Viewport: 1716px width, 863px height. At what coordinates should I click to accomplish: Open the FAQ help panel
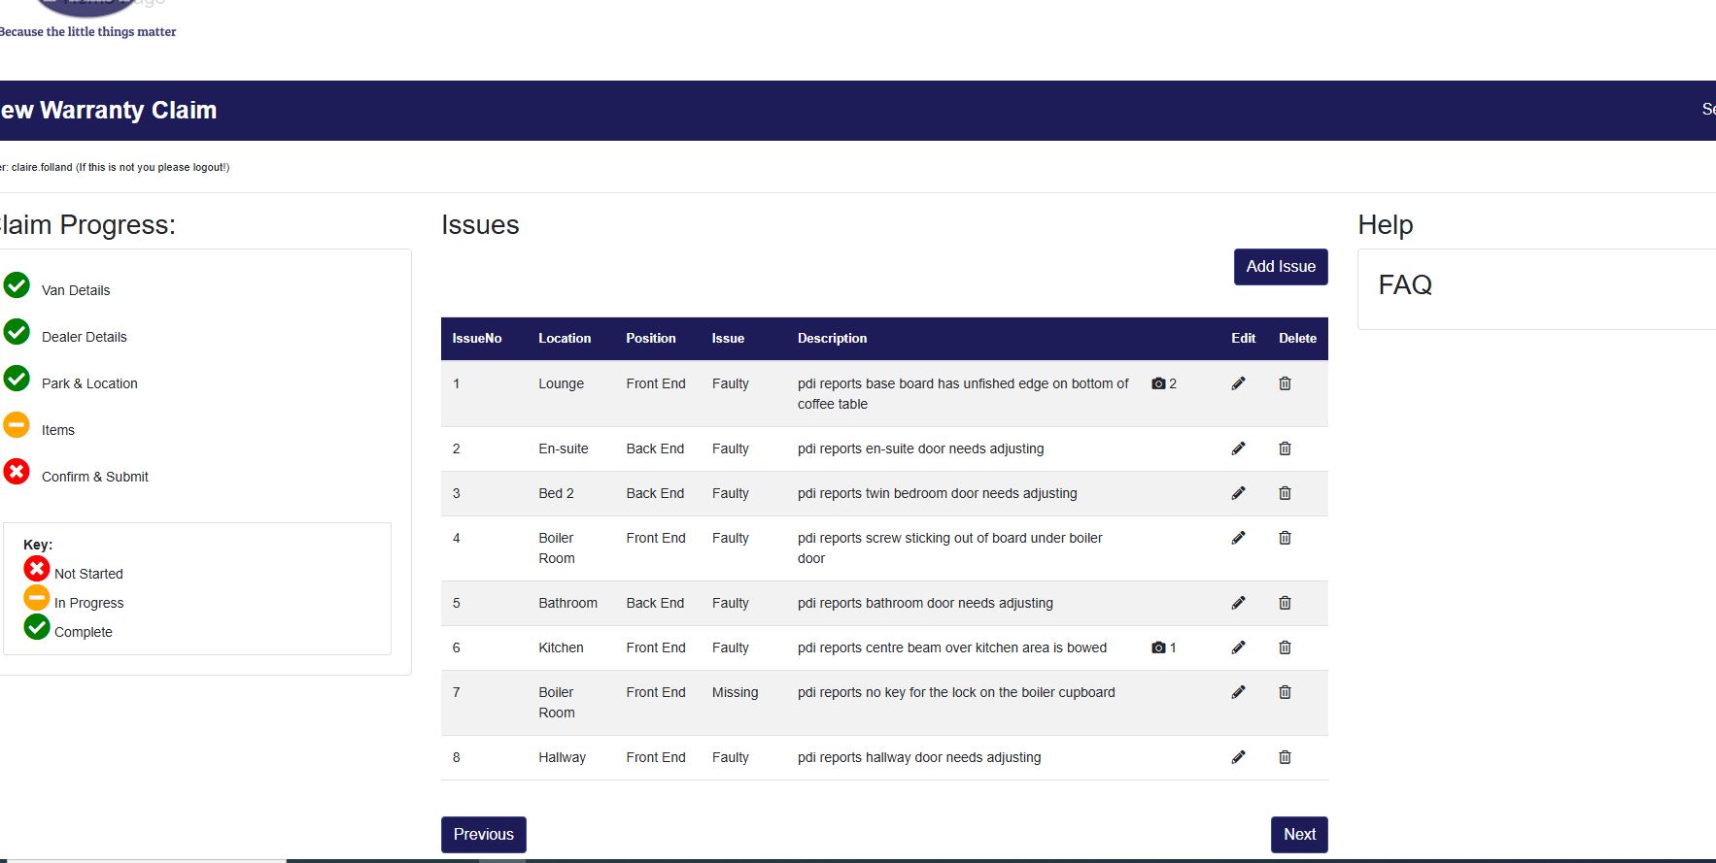click(x=1405, y=285)
